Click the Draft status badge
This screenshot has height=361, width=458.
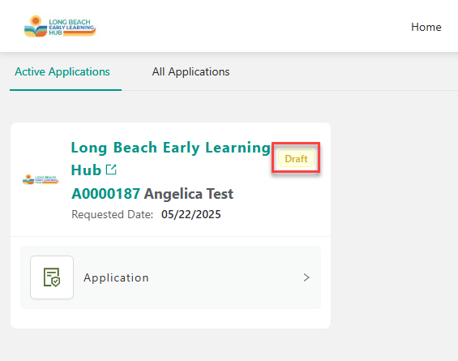pos(296,158)
